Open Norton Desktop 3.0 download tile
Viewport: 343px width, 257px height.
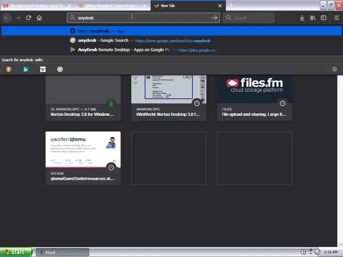point(83,98)
